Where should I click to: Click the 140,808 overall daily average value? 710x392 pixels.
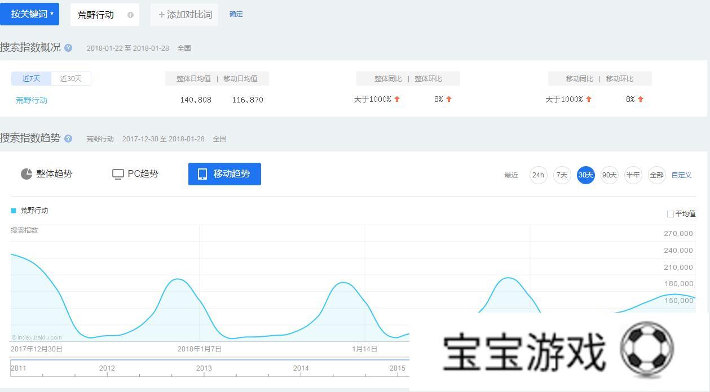pos(196,100)
